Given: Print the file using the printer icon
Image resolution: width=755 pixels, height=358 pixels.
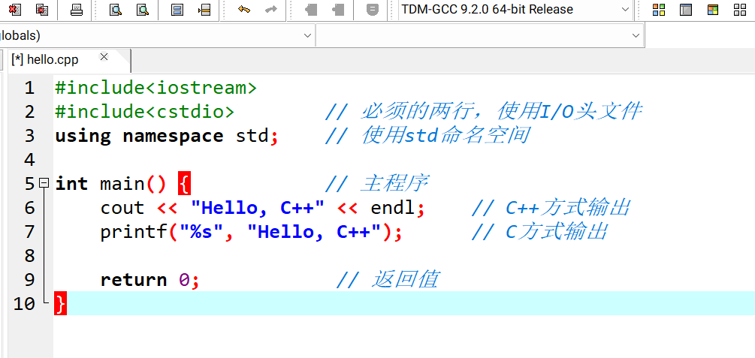Looking at the screenshot, I should [x=77, y=10].
